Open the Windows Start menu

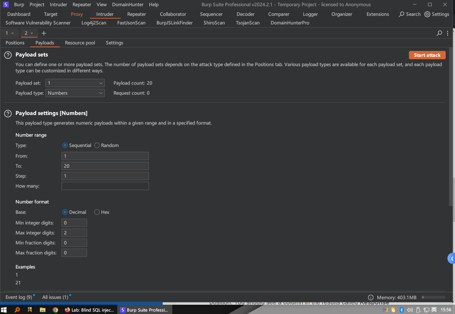point(4,310)
